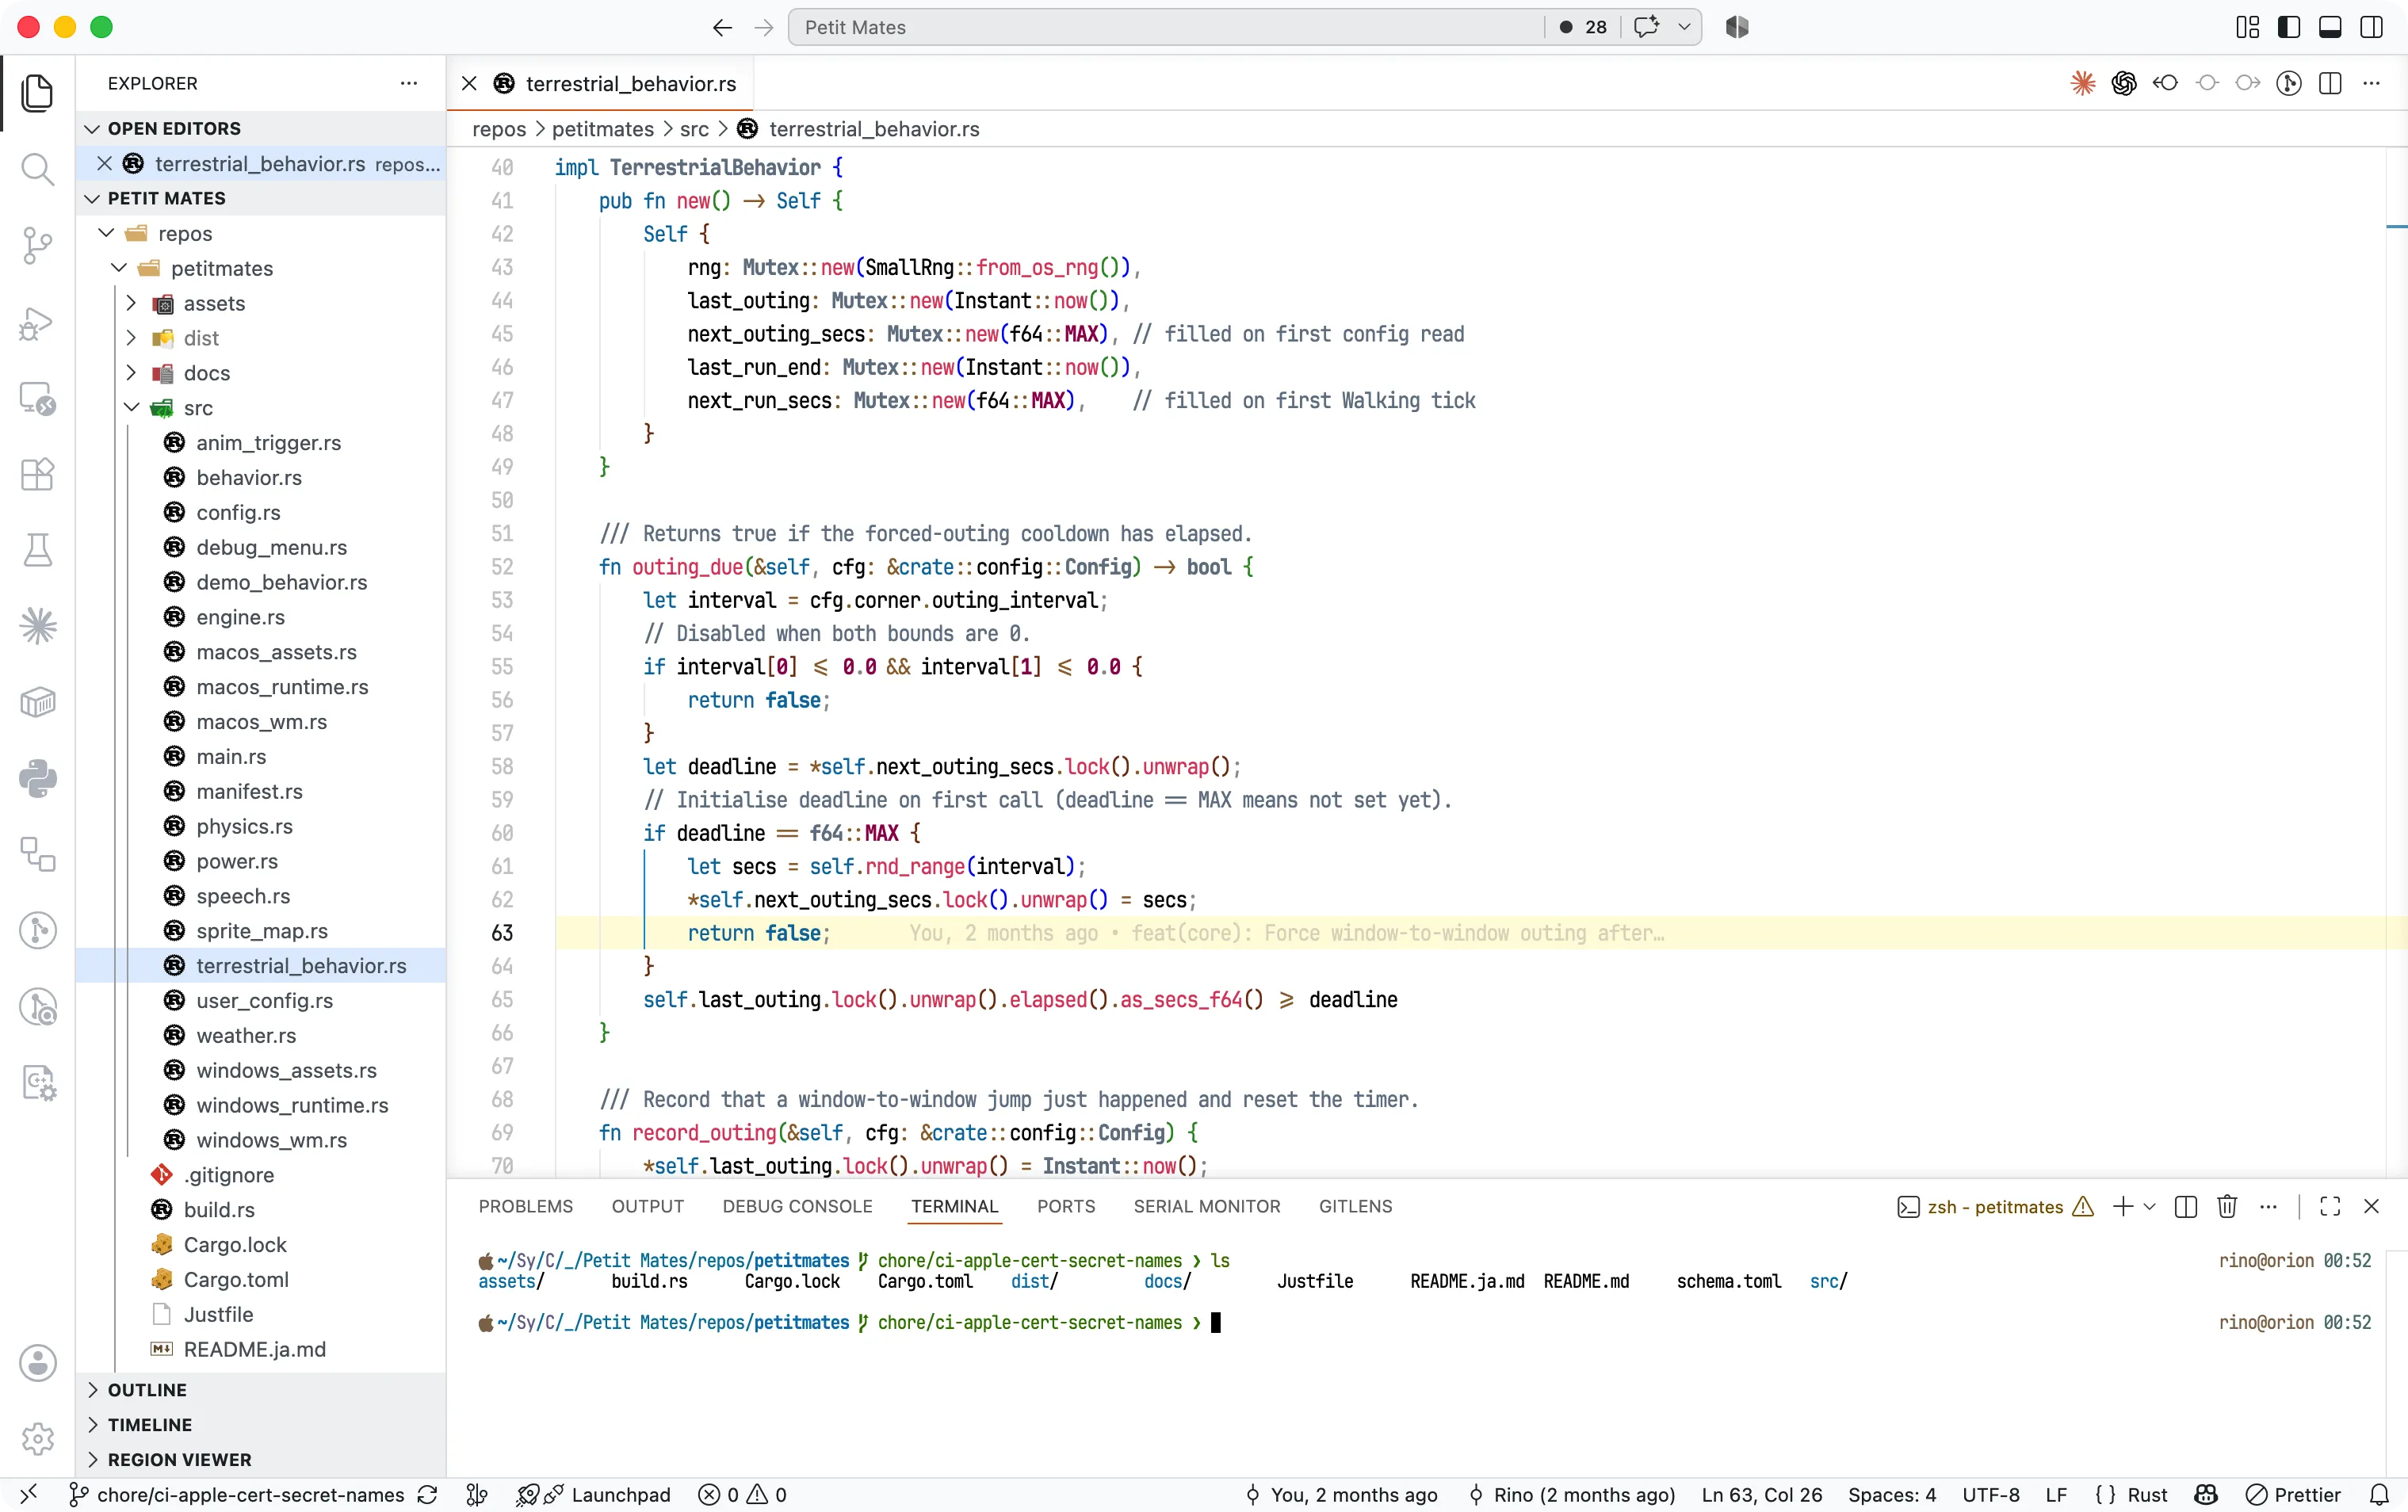Click Synchronize Changes icon in status bar
Screen dimensions: 2408x1512
[x=427, y=1495]
